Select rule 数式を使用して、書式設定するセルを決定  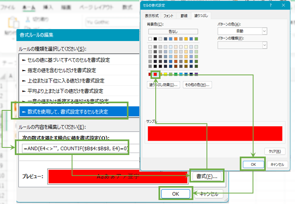(x=79, y=112)
